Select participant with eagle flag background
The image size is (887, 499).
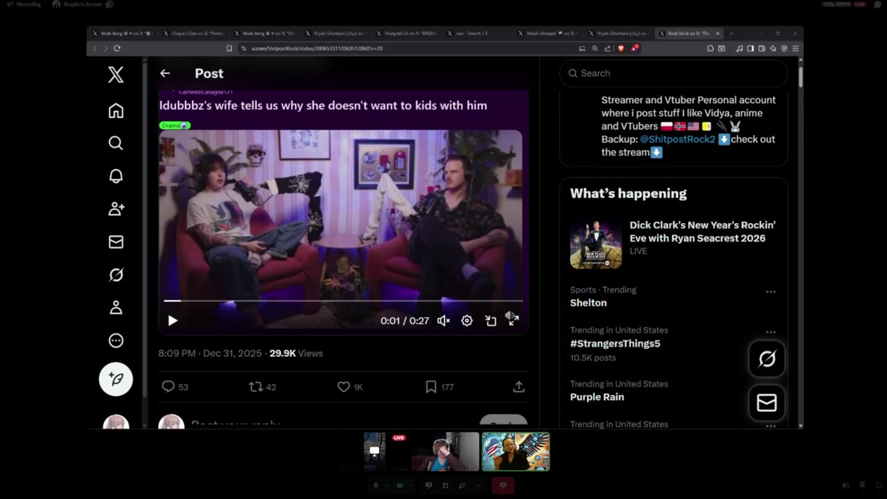pos(516,452)
